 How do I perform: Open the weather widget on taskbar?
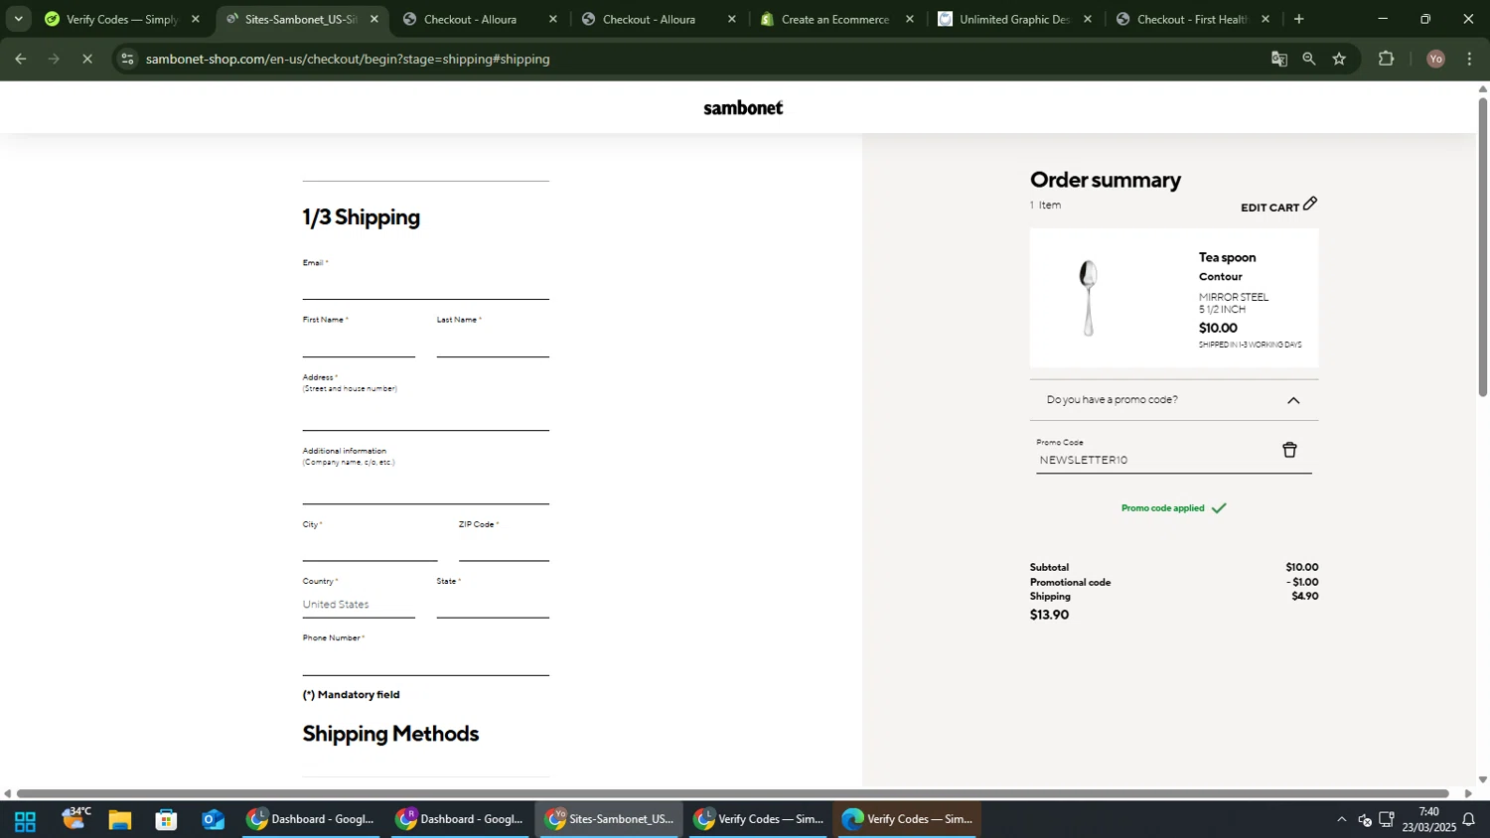(75, 818)
